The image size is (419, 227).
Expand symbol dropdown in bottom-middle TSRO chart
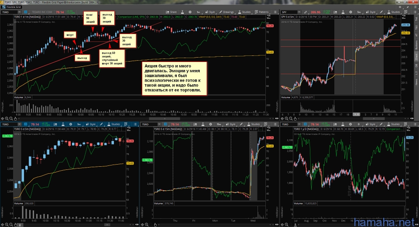pyautogui.click(x=159, y=124)
